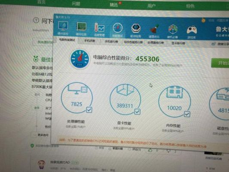The width and height of the screenshot is (229, 172).
Task: Switch to the 手机排行榜 tab
Action: [x=111, y=42]
